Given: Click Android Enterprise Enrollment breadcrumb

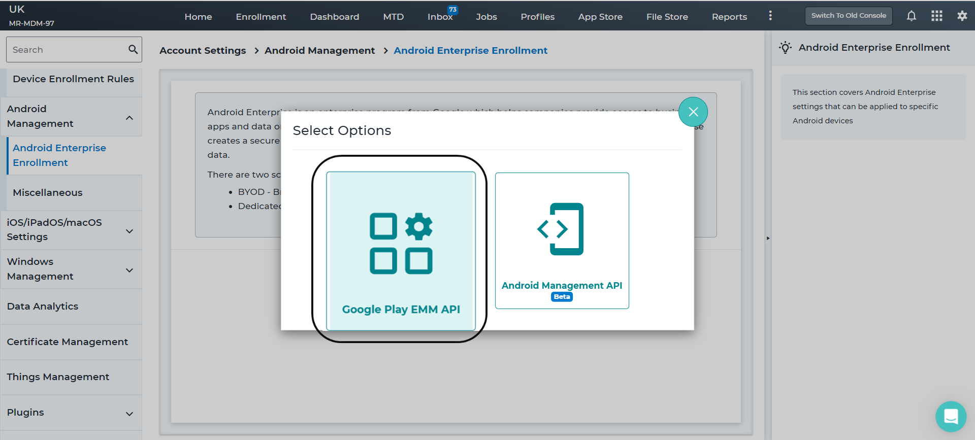Looking at the screenshot, I should tap(471, 50).
